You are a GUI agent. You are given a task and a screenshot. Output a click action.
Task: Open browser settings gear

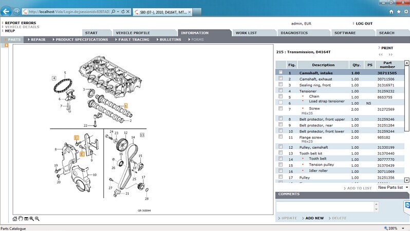point(406,11)
